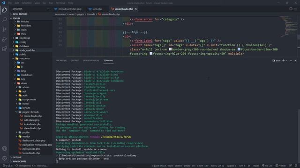Viewport: 300px width, 168px height.
Task: Collapse the resources folder
Action: [24, 58]
